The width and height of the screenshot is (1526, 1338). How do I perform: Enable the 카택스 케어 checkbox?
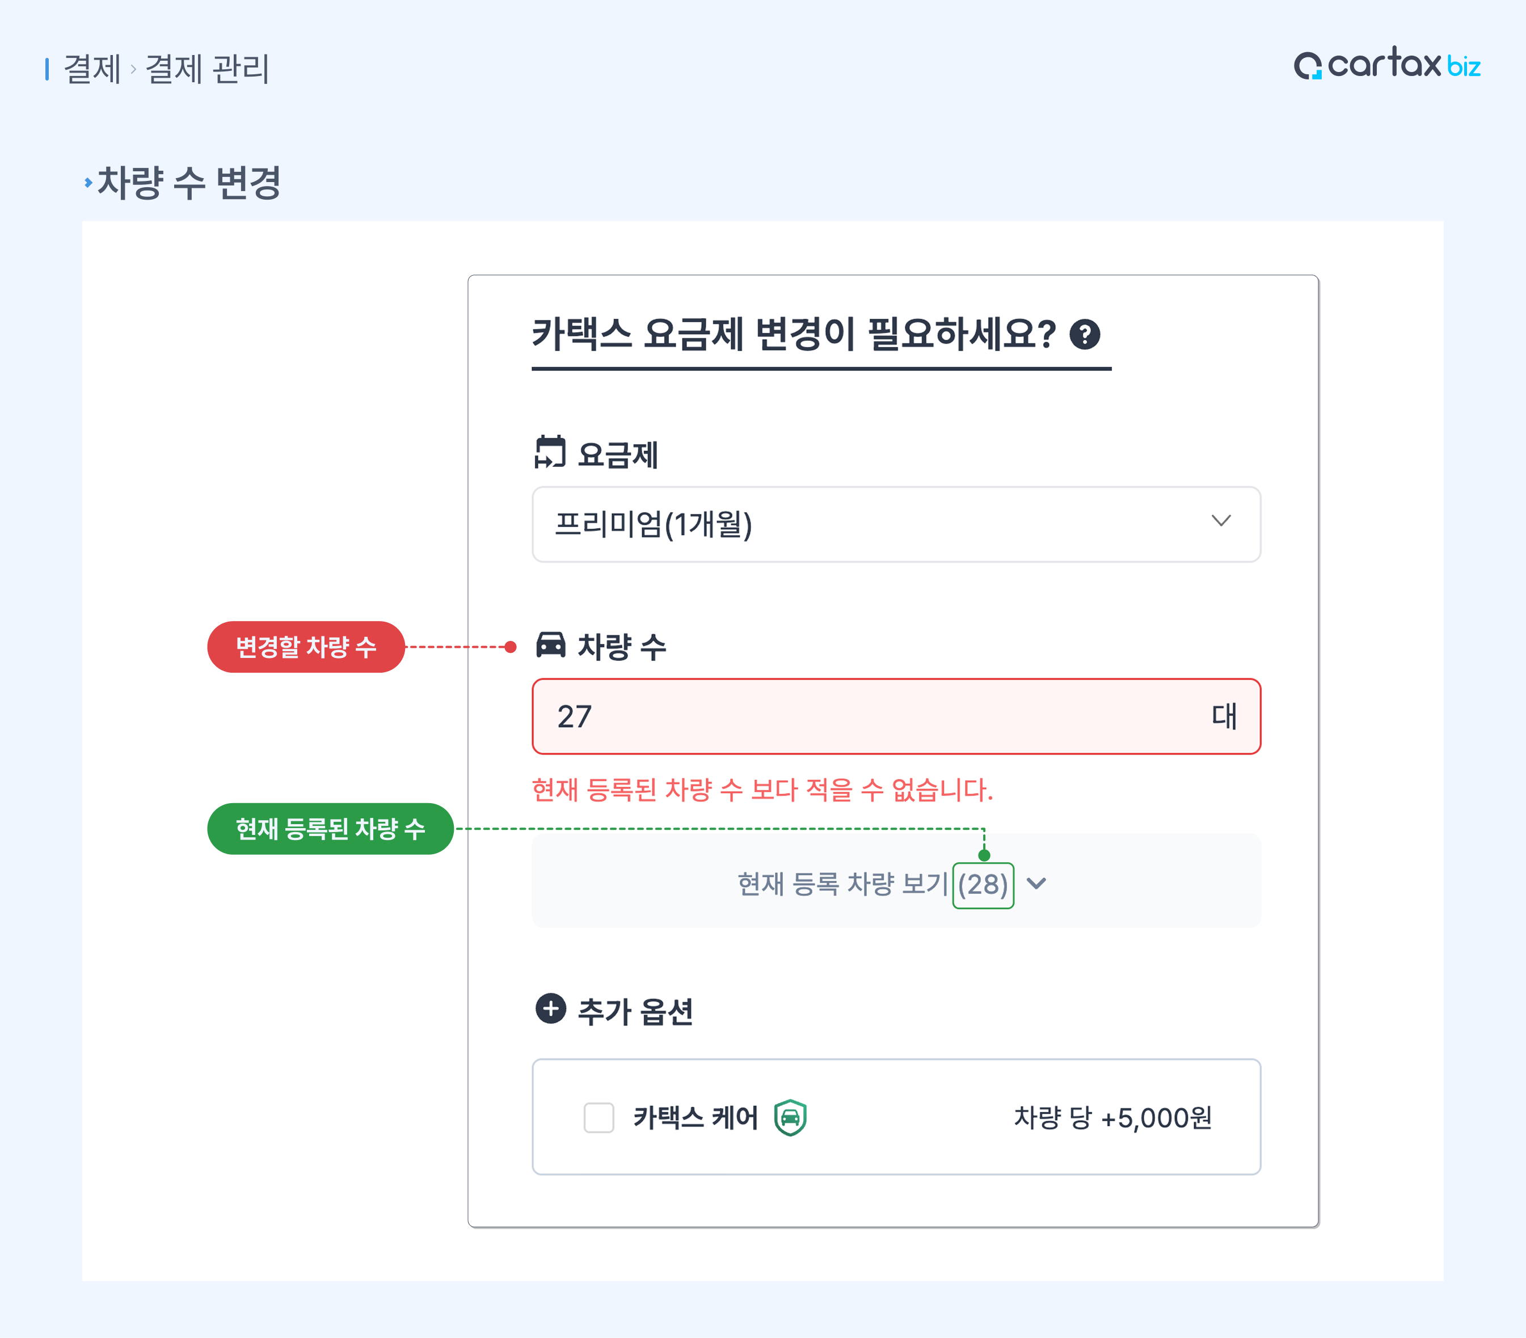click(598, 1118)
